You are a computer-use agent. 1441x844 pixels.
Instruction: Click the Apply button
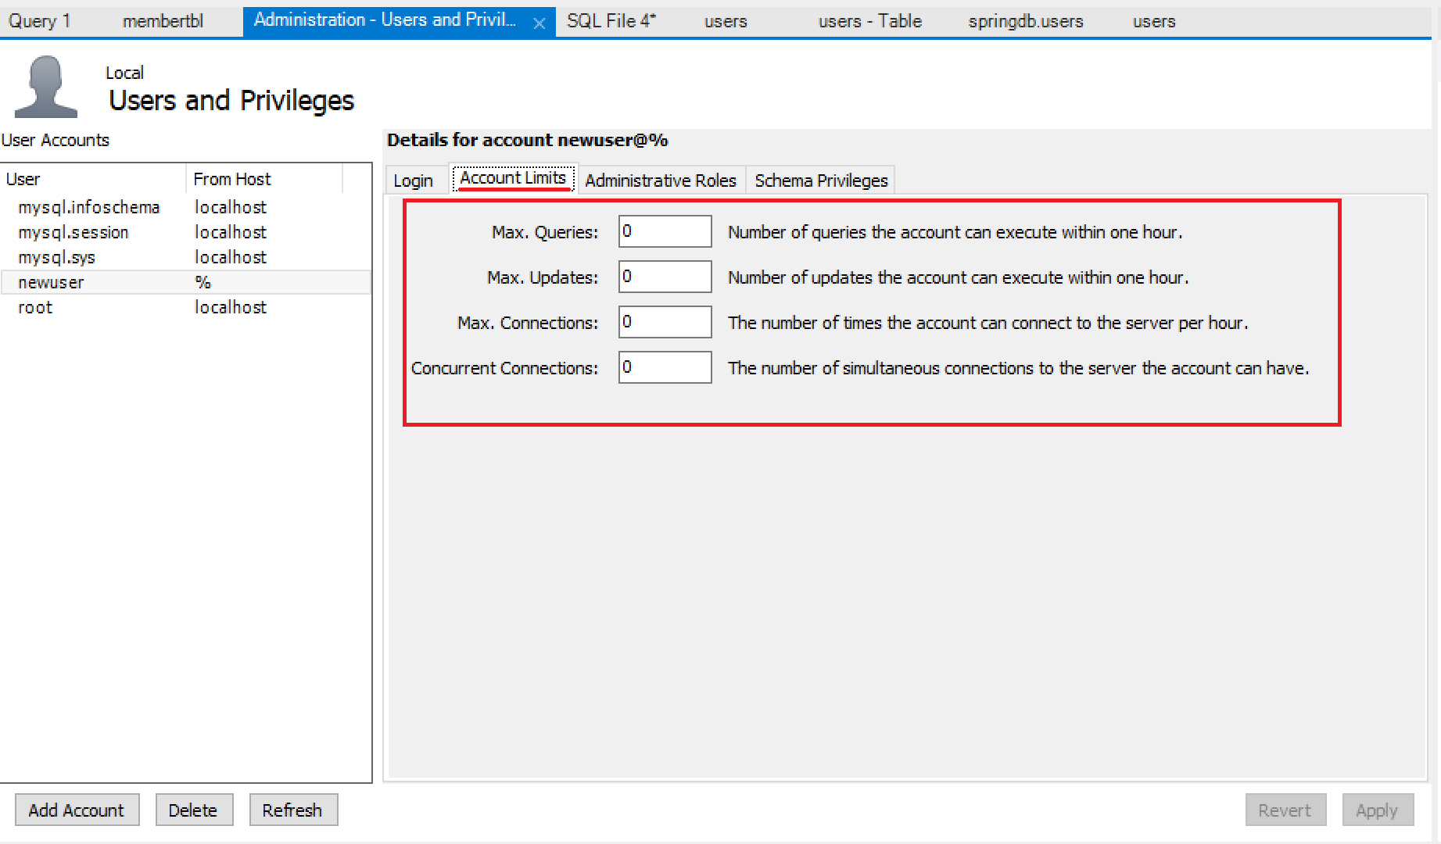point(1377,810)
